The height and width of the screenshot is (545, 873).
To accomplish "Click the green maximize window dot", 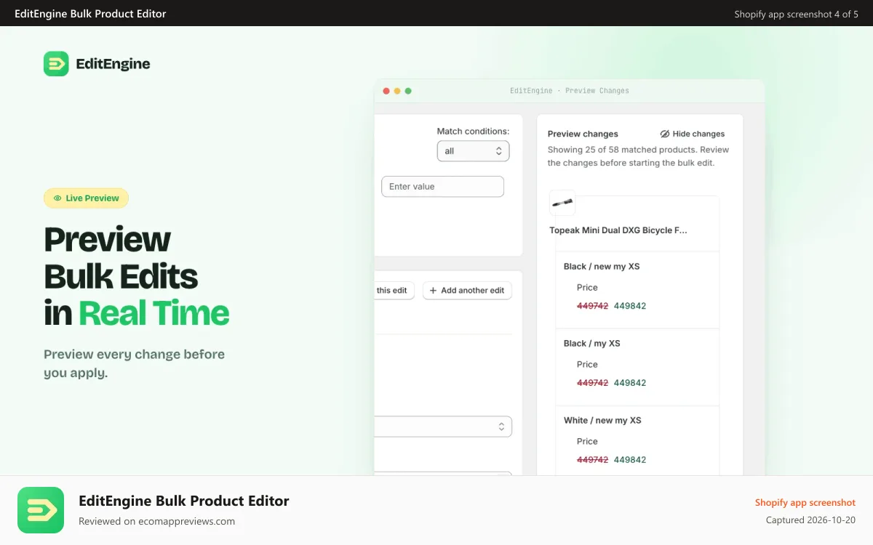I will [x=408, y=91].
